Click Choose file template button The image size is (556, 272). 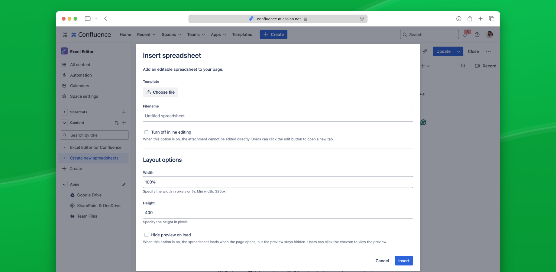pos(160,92)
